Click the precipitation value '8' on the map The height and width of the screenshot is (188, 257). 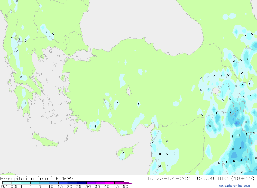[x=238, y=123]
